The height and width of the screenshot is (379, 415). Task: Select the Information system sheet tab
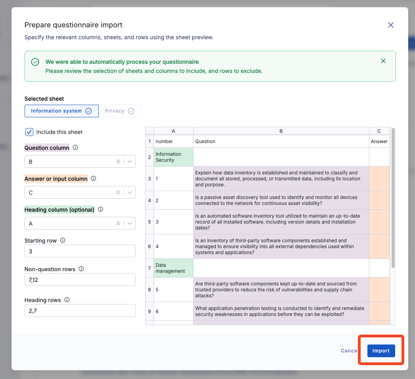pyautogui.click(x=61, y=111)
